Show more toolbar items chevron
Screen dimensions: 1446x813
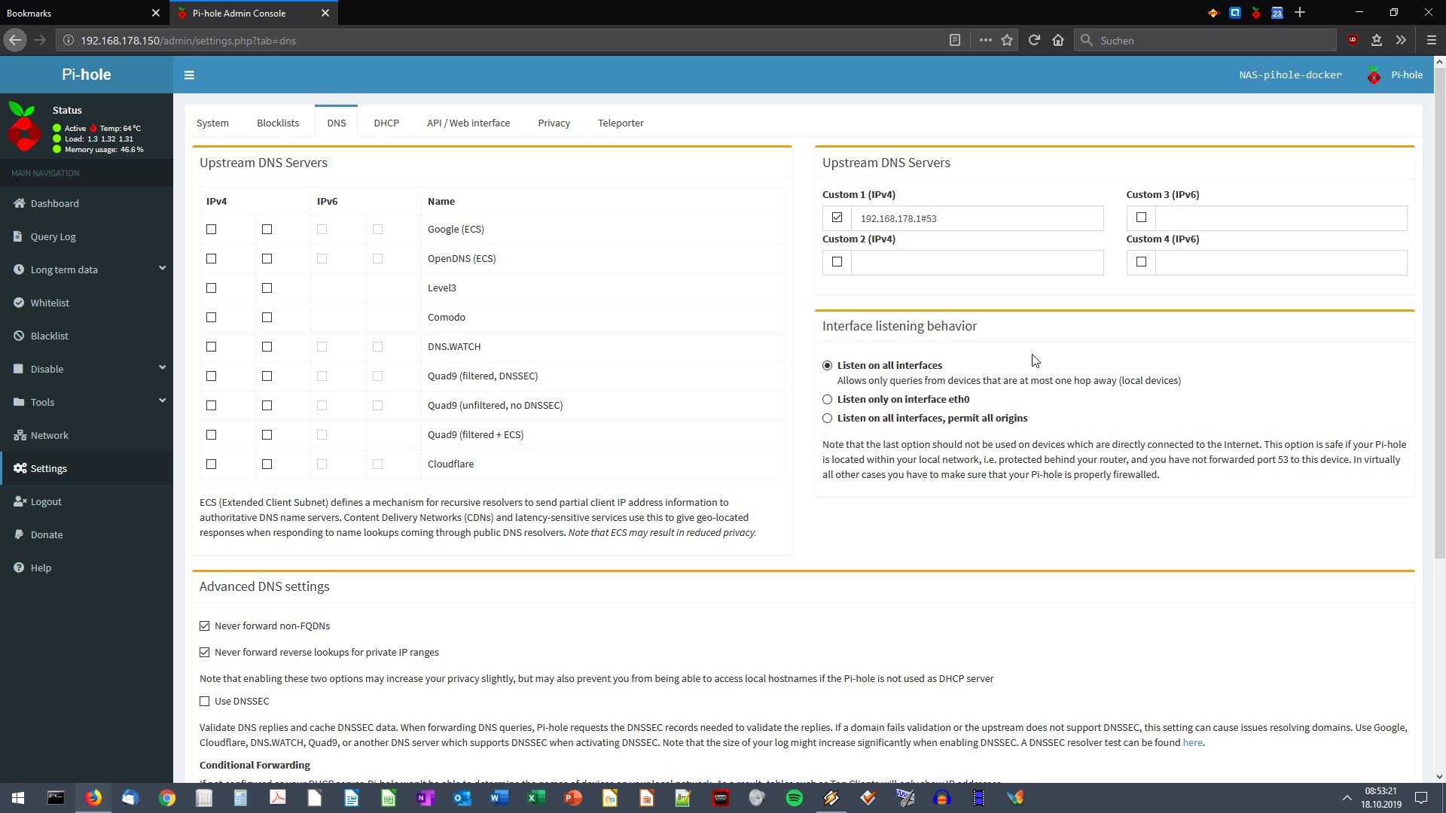(x=1401, y=41)
